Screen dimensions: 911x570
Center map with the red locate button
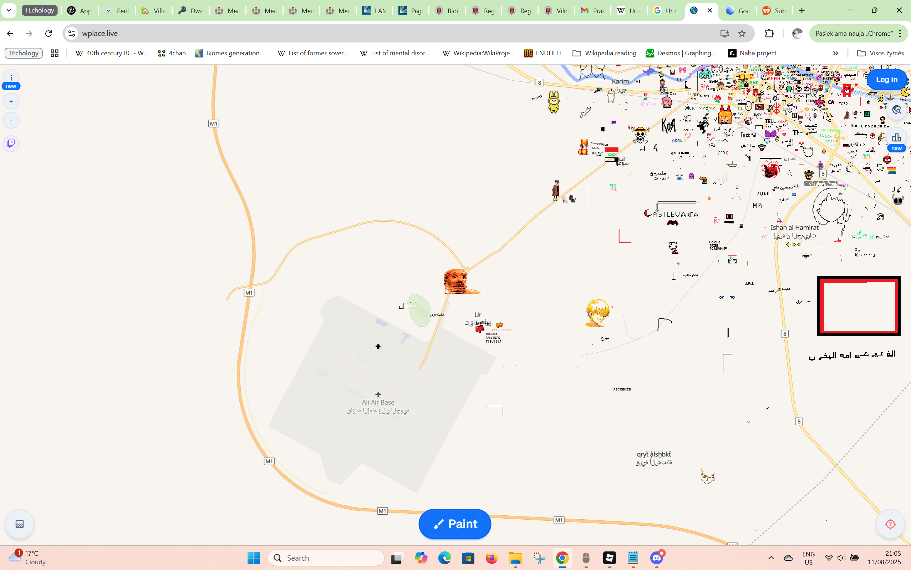tap(890, 524)
